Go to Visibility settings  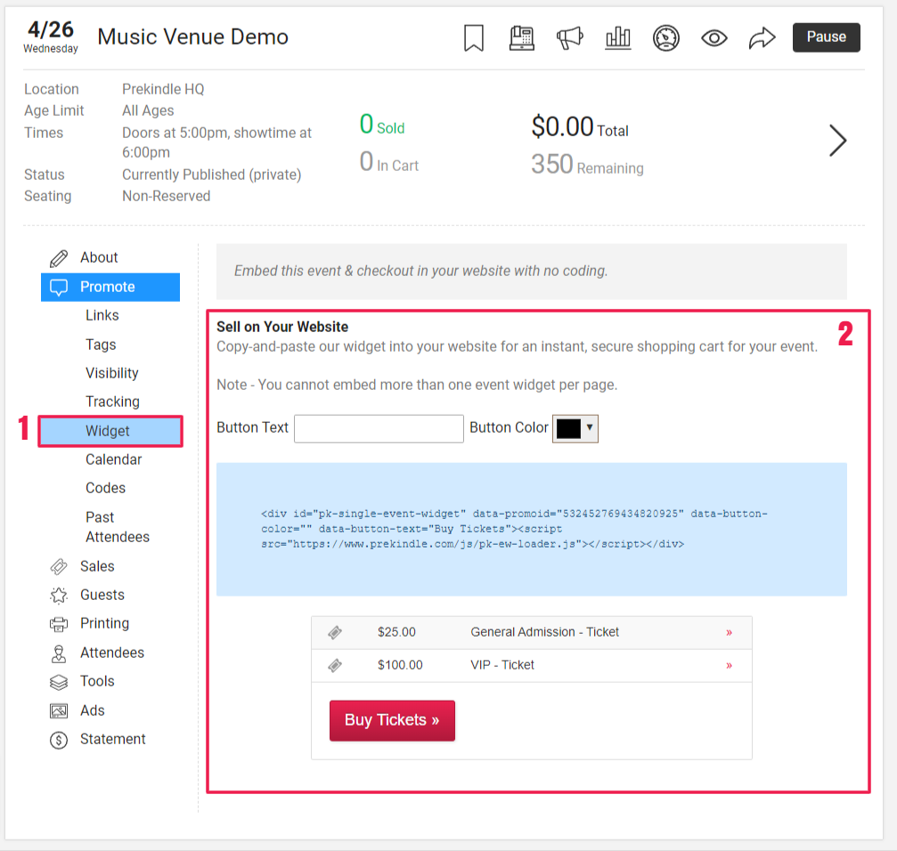112,373
